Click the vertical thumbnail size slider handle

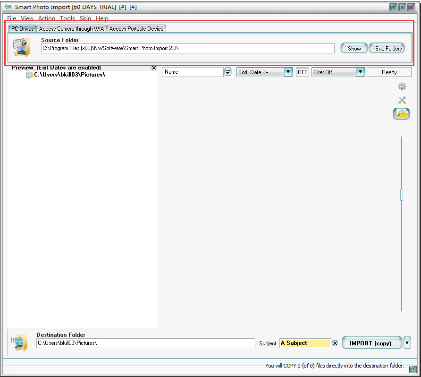402,195
